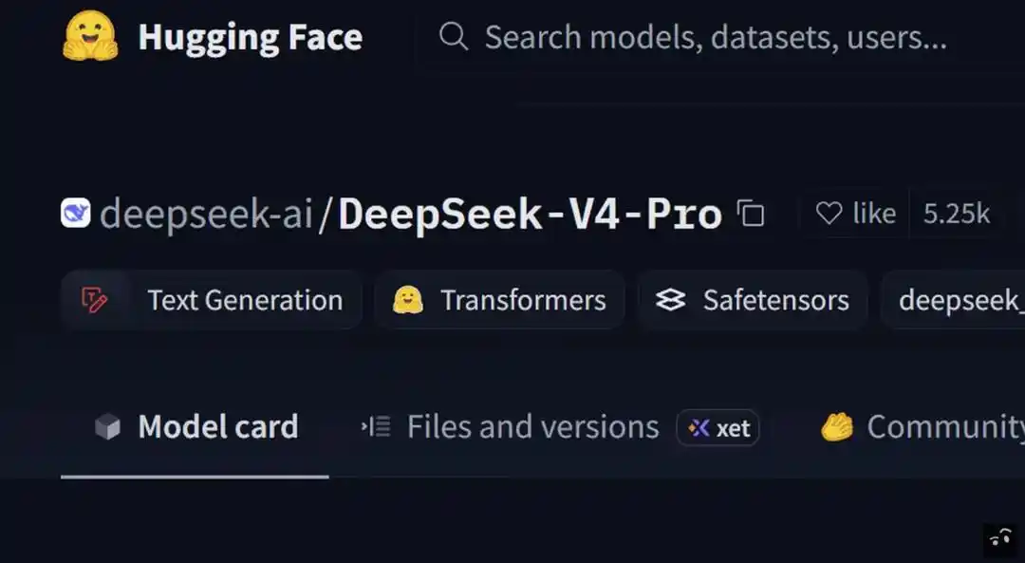This screenshot has width=1025, height=563.
Task: Click the search magnifier icon
Action: (x=454, y=36)
